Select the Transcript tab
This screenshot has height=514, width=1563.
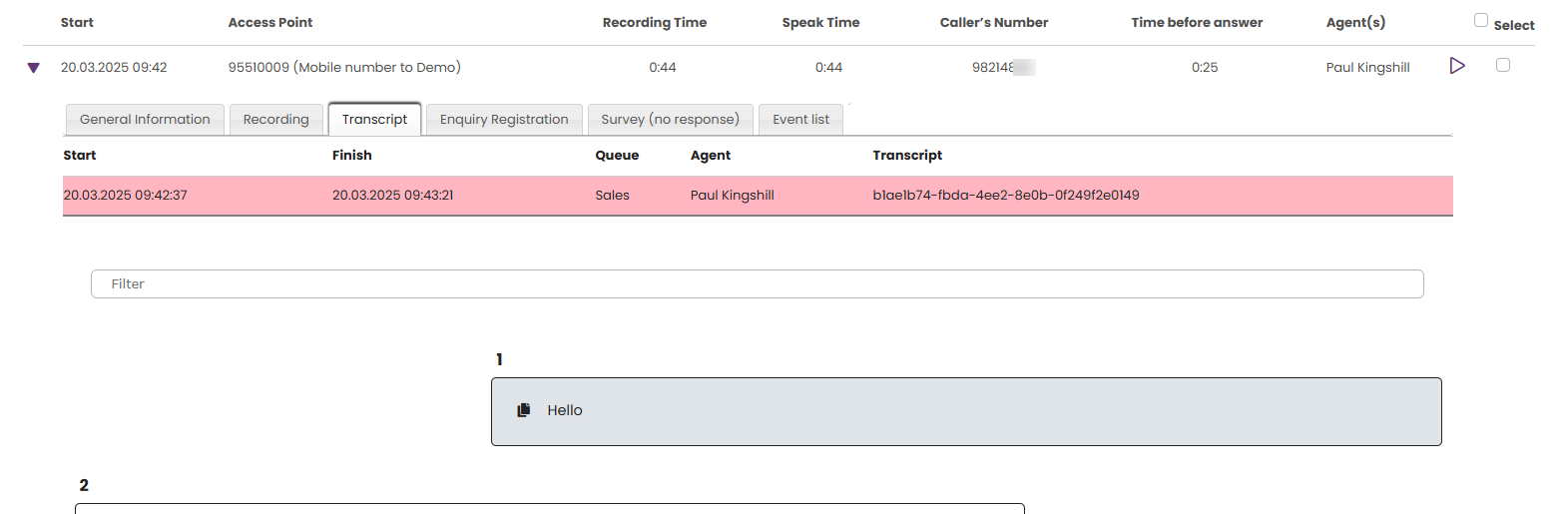pos(374,119)
